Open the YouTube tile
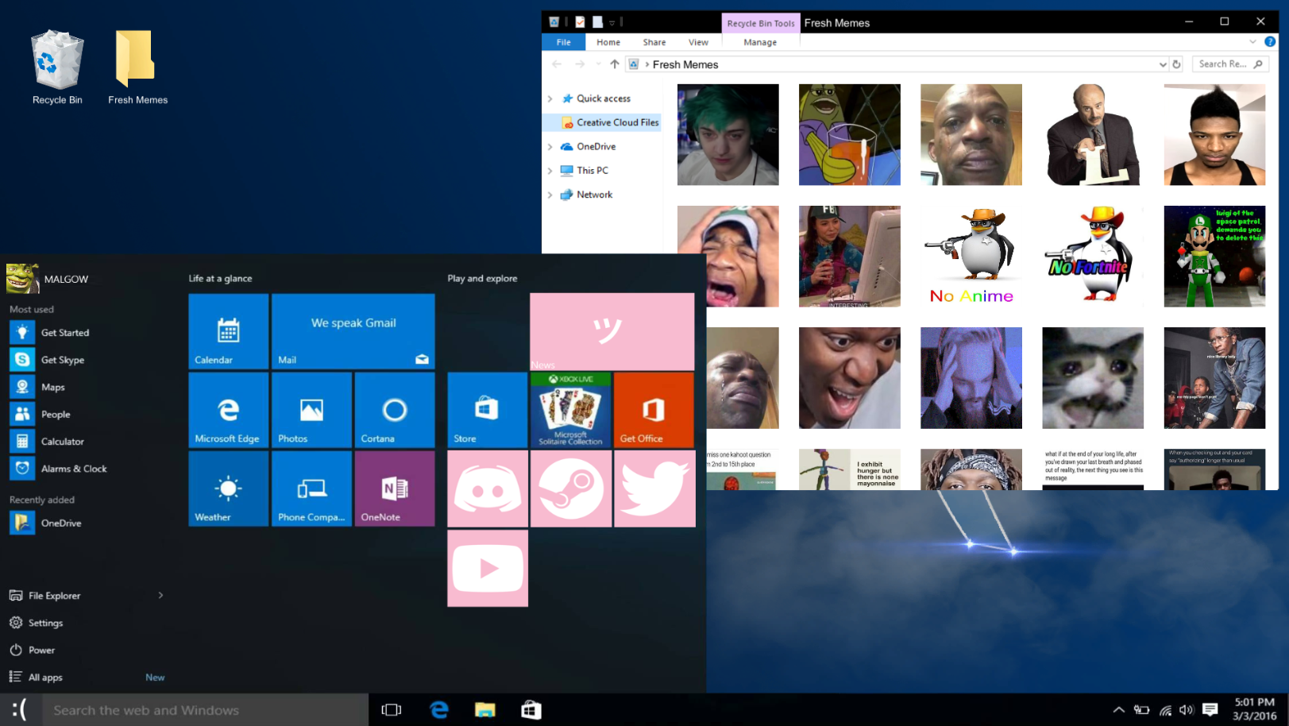1289x726 pixels. coord(487,568)
